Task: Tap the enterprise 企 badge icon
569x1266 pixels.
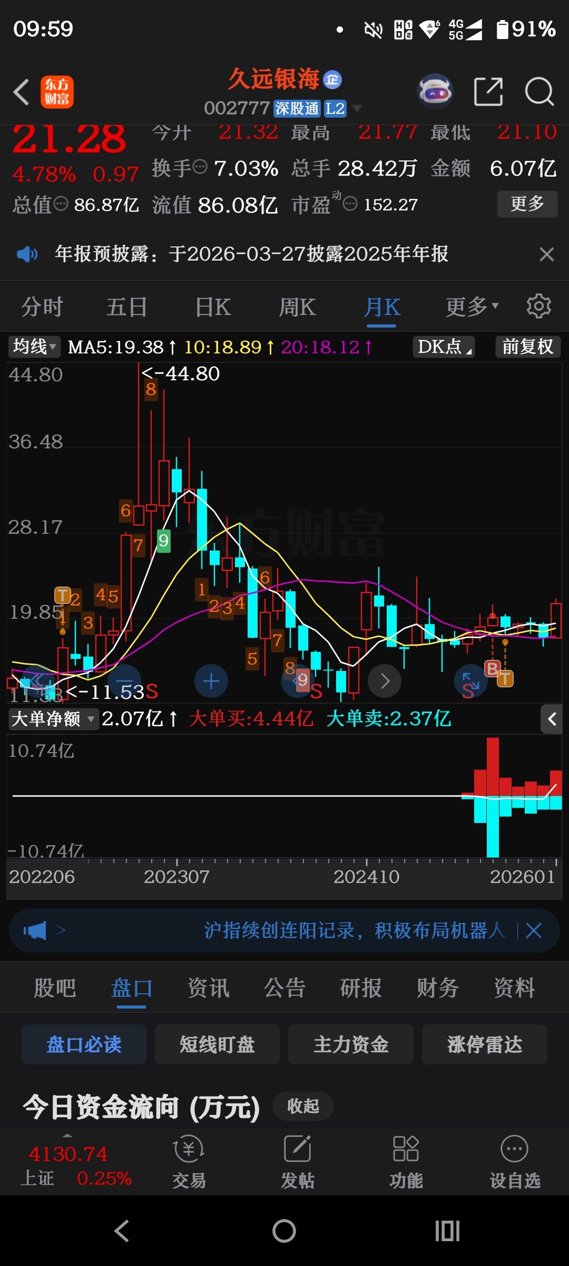Action: pos(332,80)
